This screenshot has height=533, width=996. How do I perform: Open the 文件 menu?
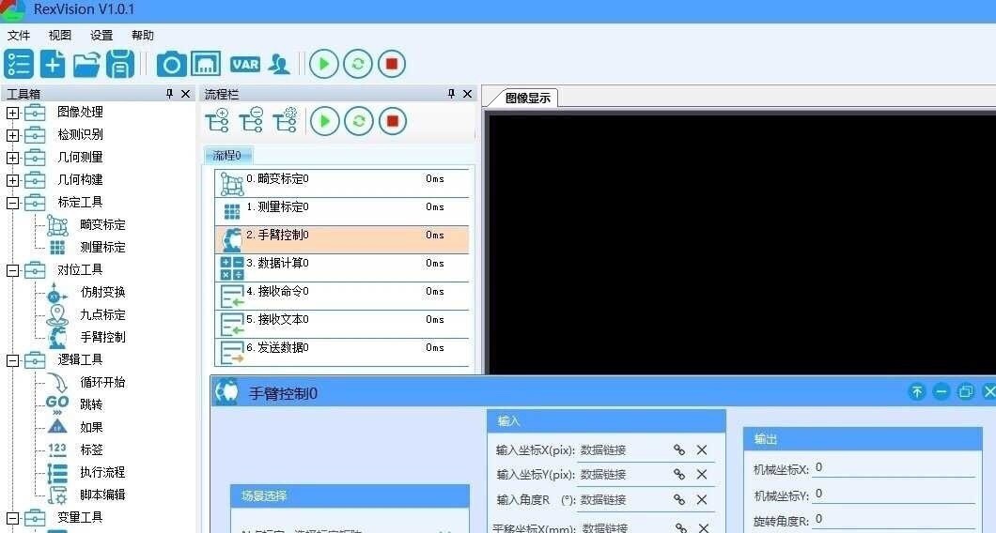pos(19,36)
